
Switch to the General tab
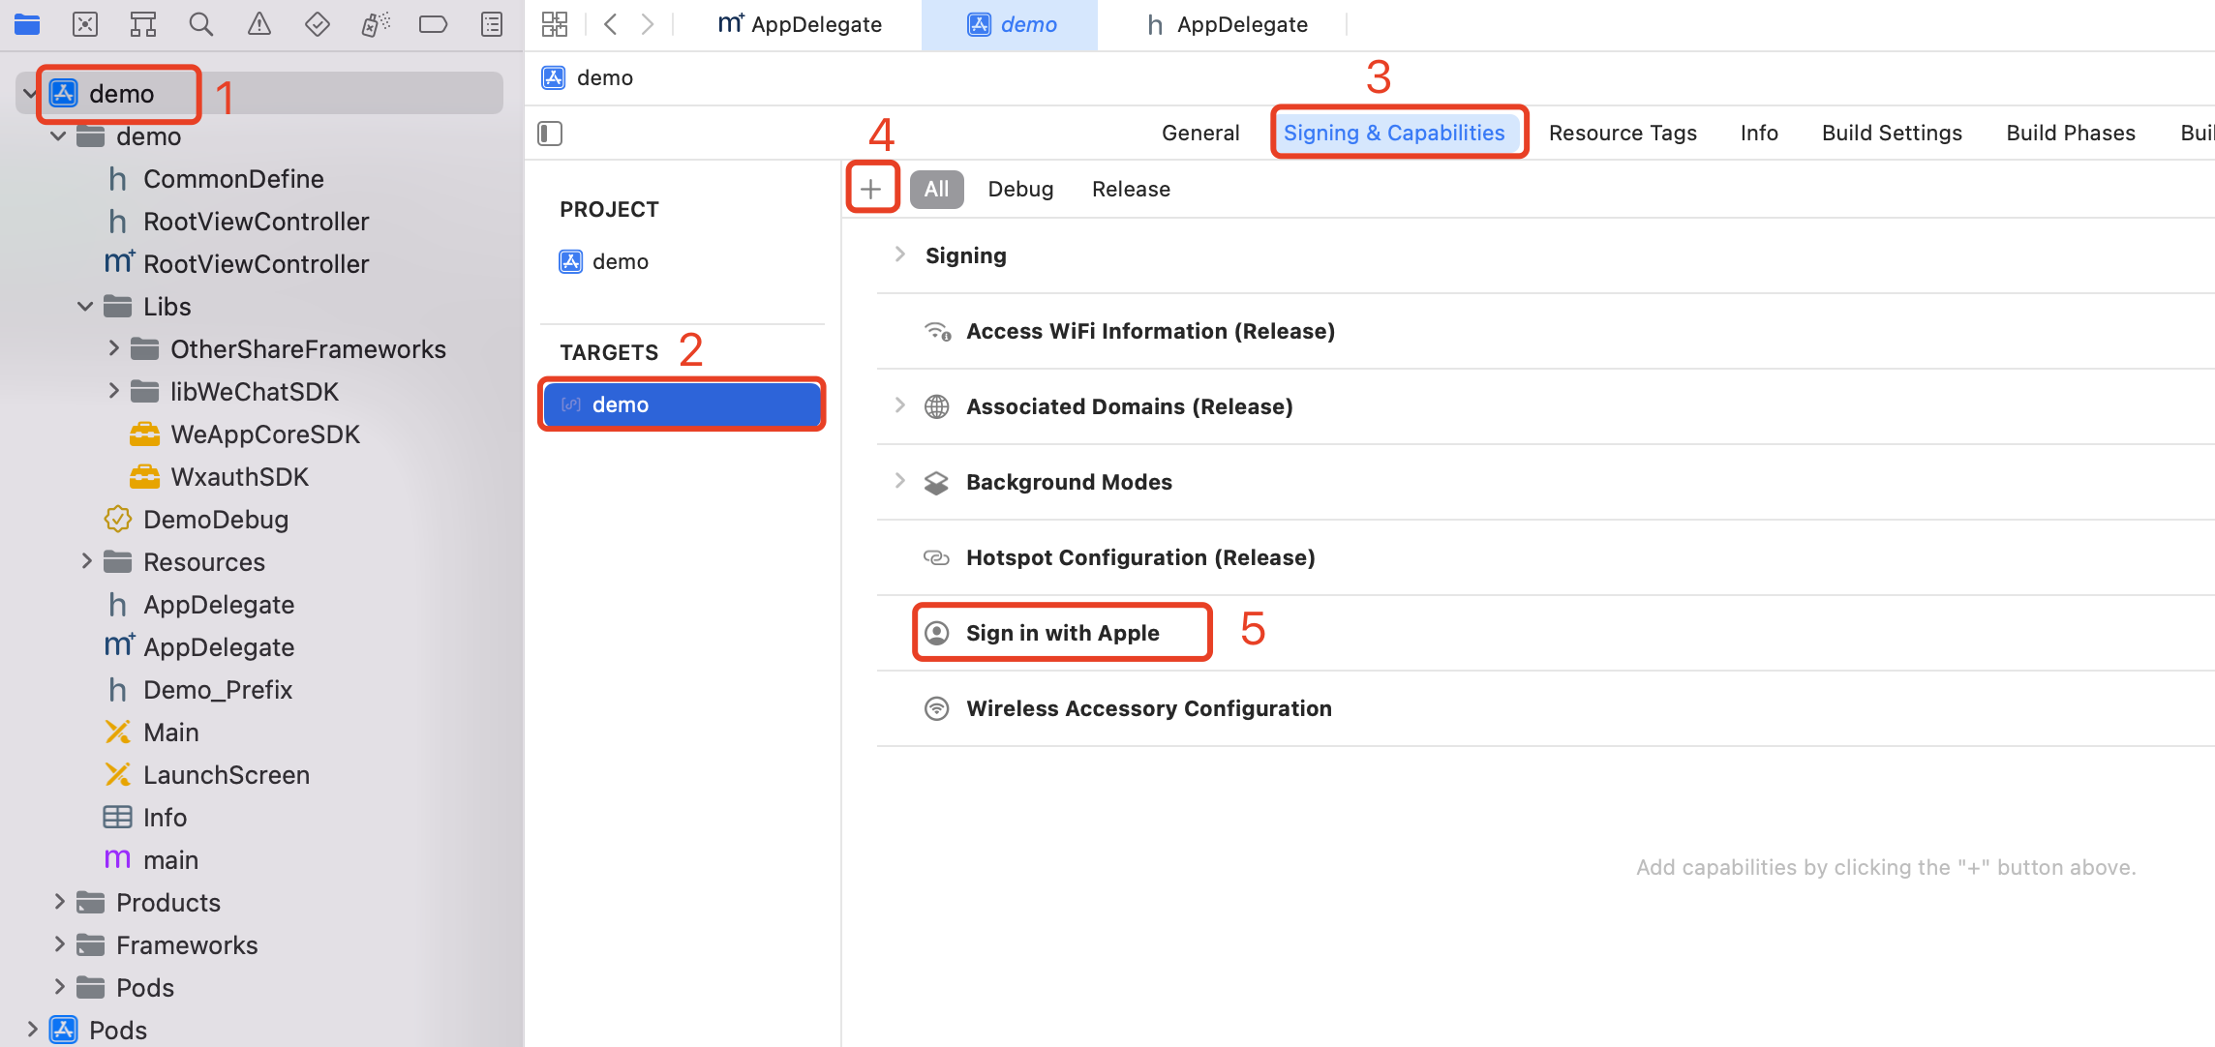tap(1200, 133)
